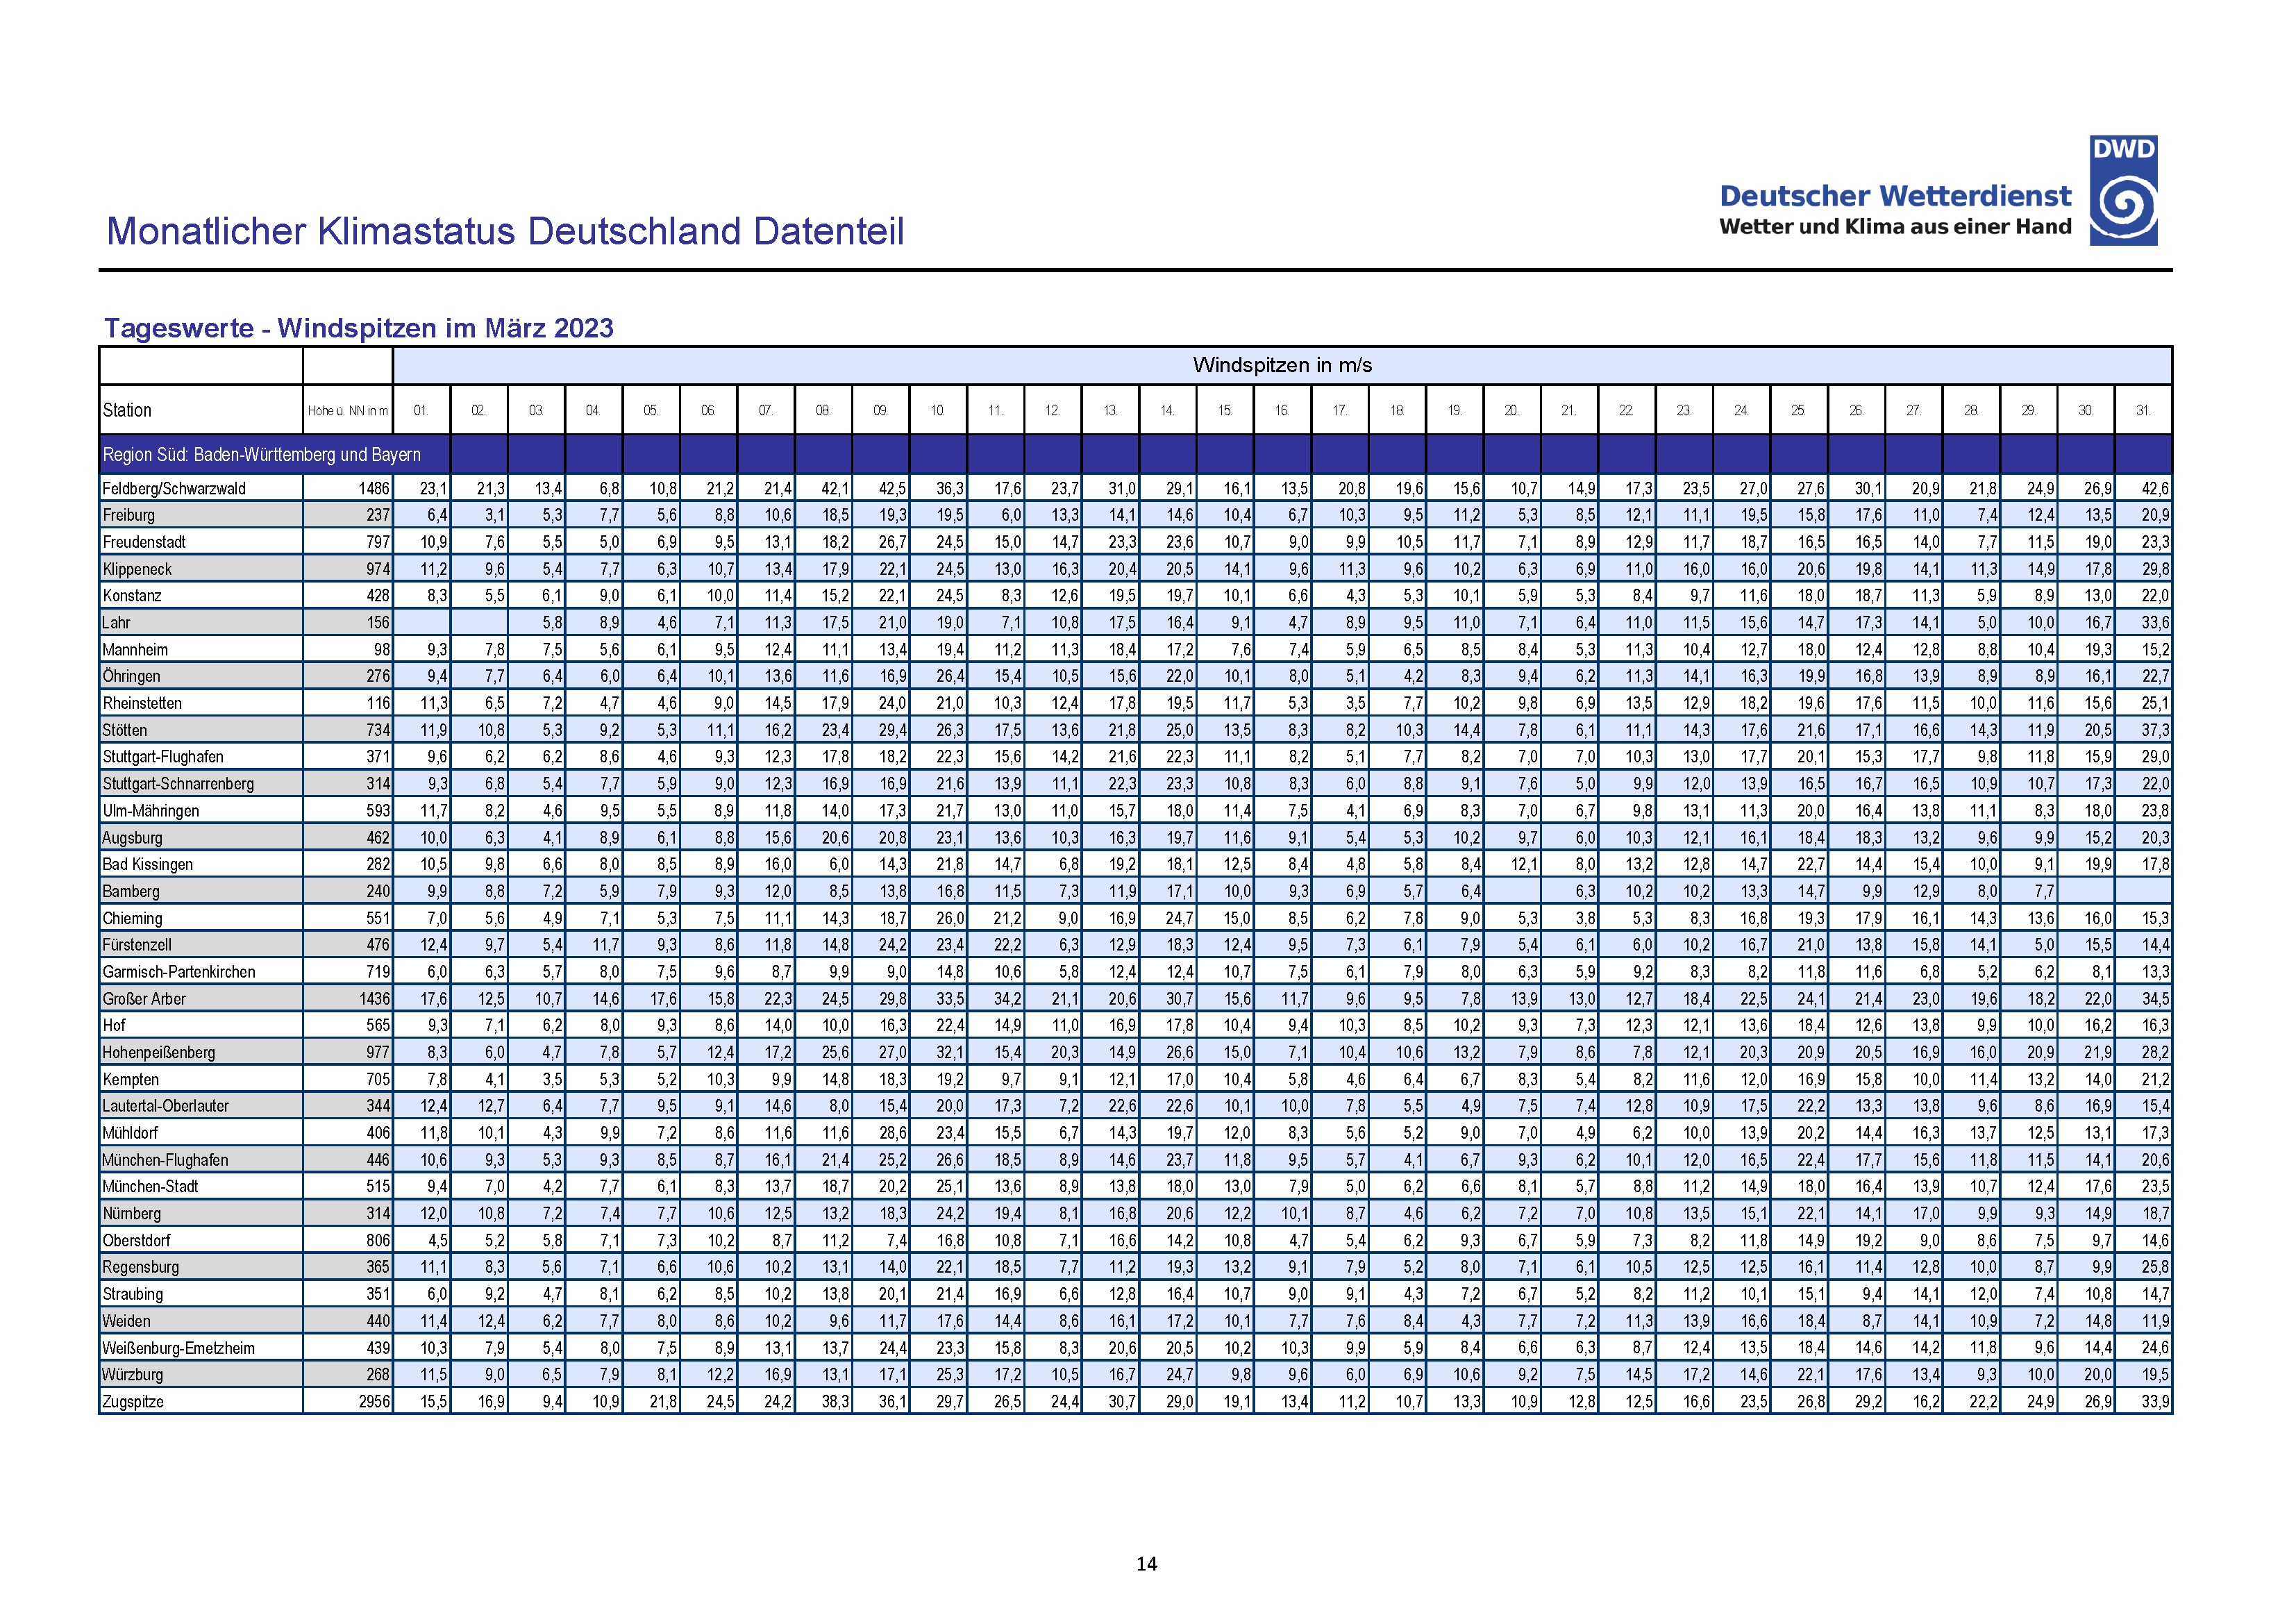Click the 'Augsburg' station name
This screenshot has width=2296, height=1624.
coord(132,838)
